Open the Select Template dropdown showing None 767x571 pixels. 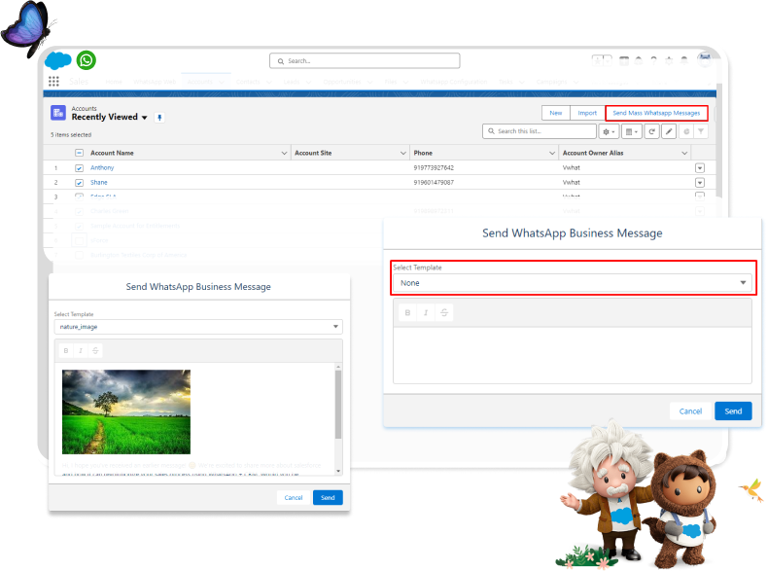point(573,283)
